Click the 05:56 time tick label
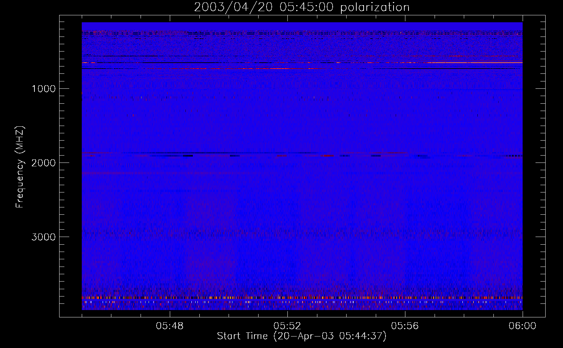Image resolution: width=563 pixels, height=348 pixels. (x=405, y=326)
